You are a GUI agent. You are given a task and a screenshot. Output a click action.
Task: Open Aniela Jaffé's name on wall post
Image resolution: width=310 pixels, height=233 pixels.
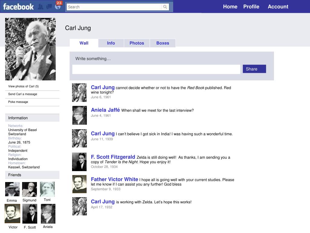point(105,110)
